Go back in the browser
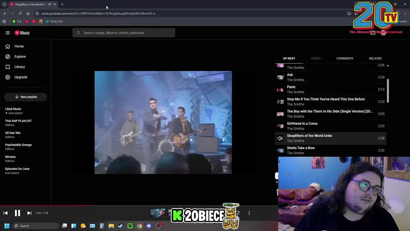Screen dimensions: 410x231 tap(5, 13)
